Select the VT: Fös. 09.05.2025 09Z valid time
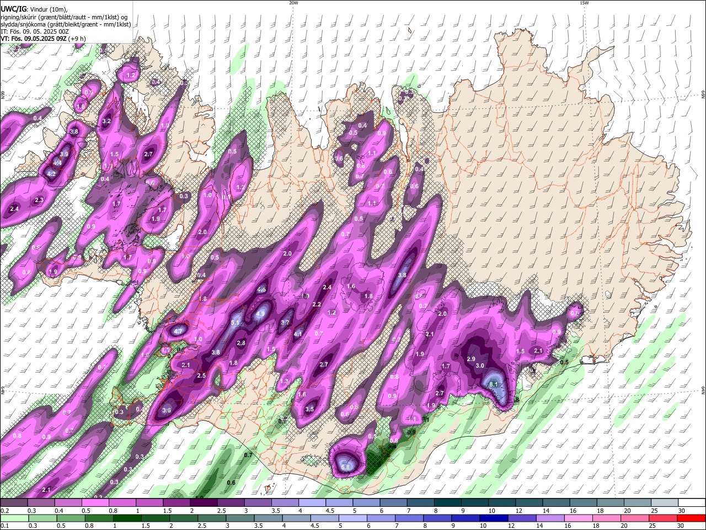The image size is (706, 530). 34,39
